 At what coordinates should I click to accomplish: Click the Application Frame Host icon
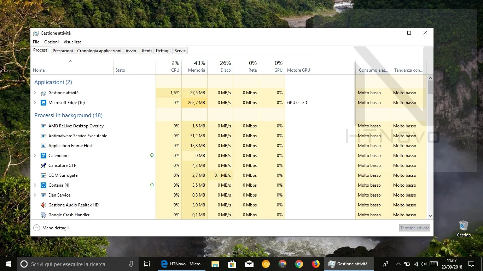coord(43,146)
